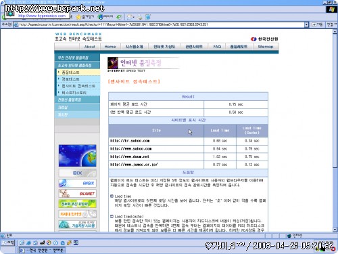Open the 기술지원 시스템 banner
The height and width of the screenshot is (254, 338).
click(77, 224)
